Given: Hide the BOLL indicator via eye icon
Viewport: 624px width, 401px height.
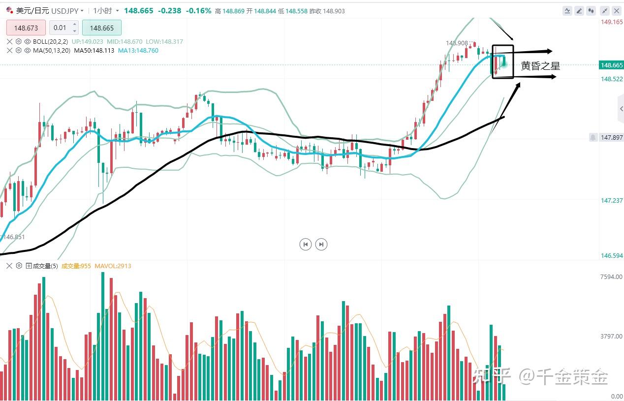Looking at the screenshot, I should (x=28, y=42).
